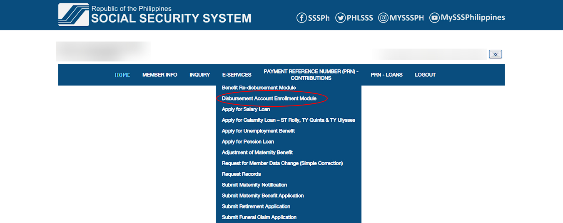Viewport: 563px width, 223px height.
Task: Open the INQUIRY menu
Action: pyautogui.click(x=200, y=75)
